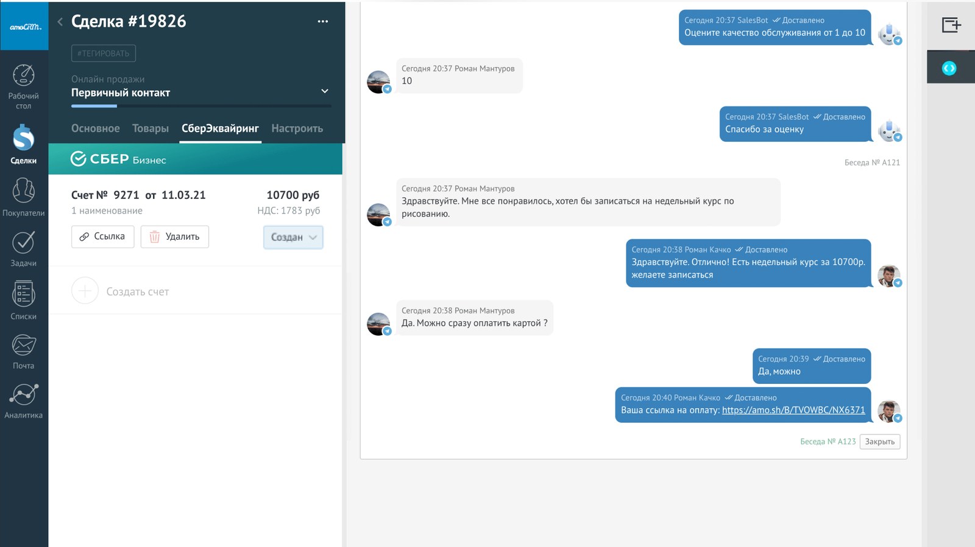Click the Создать счет label
The width and height of the screenshot is (975, 547).
[x=138, y=291]
